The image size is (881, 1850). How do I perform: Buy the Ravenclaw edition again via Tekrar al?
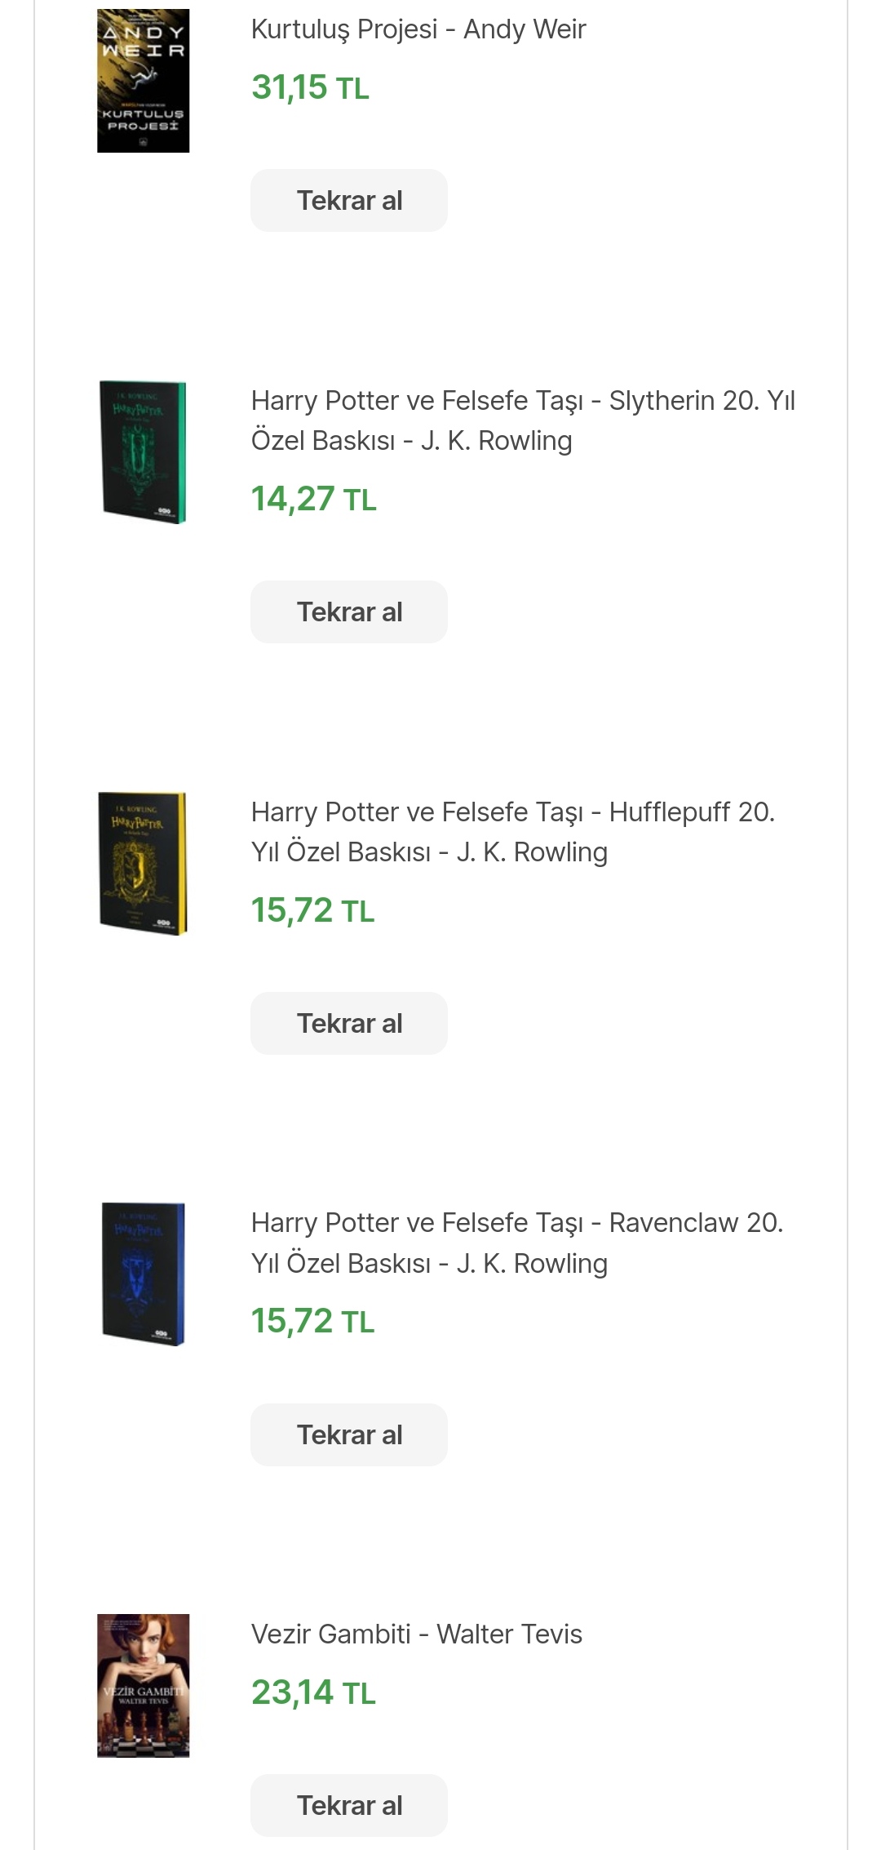(x=349, y=1435)
